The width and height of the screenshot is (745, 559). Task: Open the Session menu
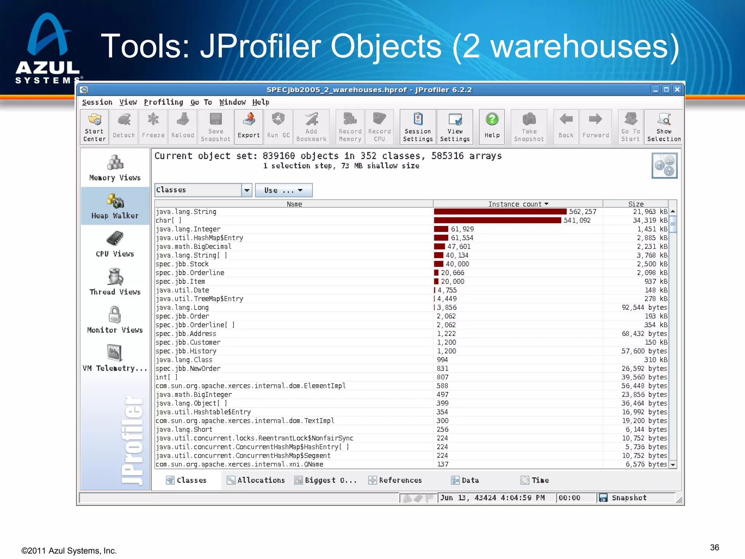[97, 102]
